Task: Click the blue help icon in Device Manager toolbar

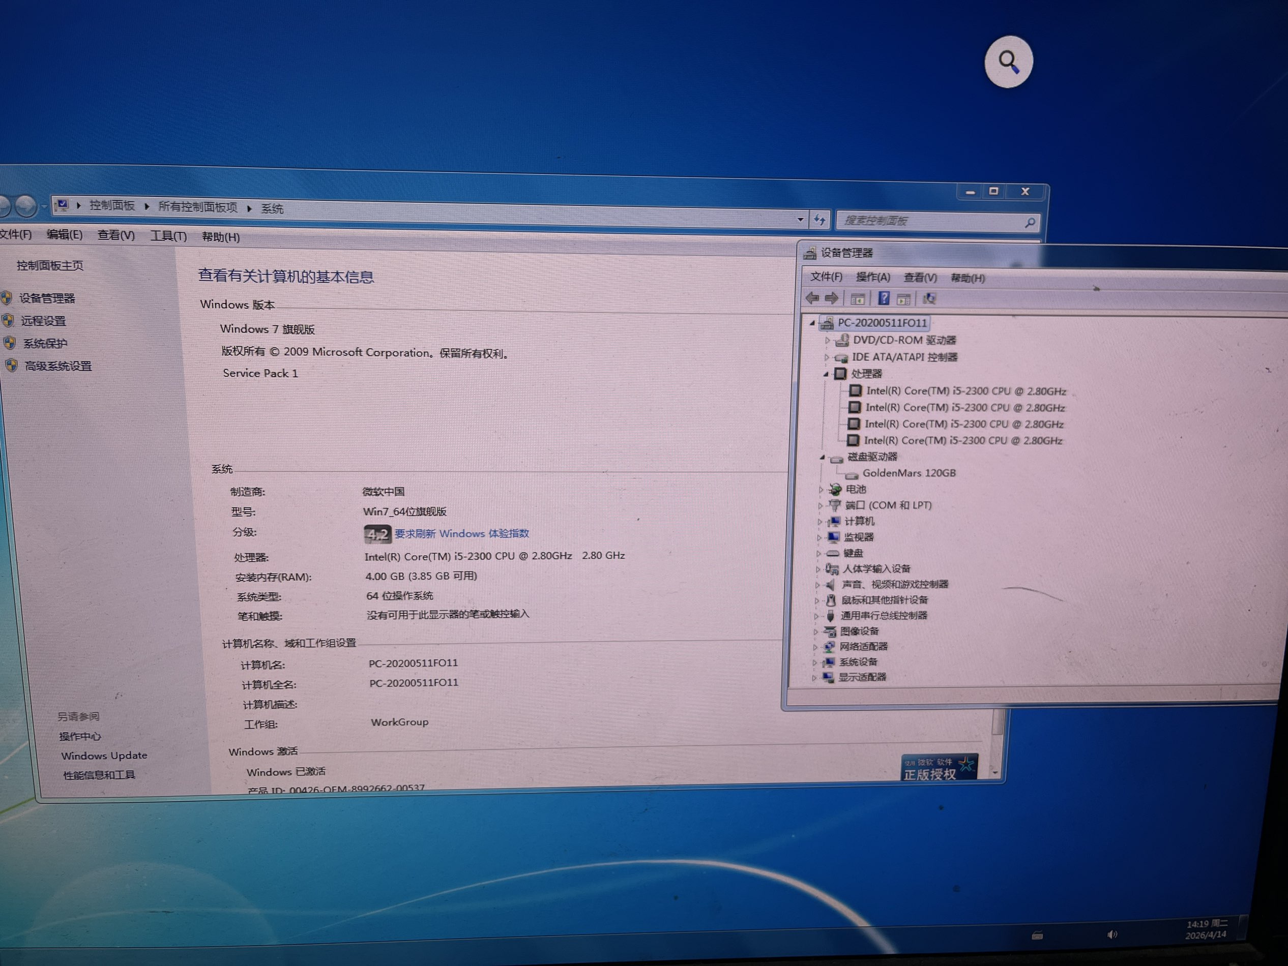Action: [x=883, y=299]
